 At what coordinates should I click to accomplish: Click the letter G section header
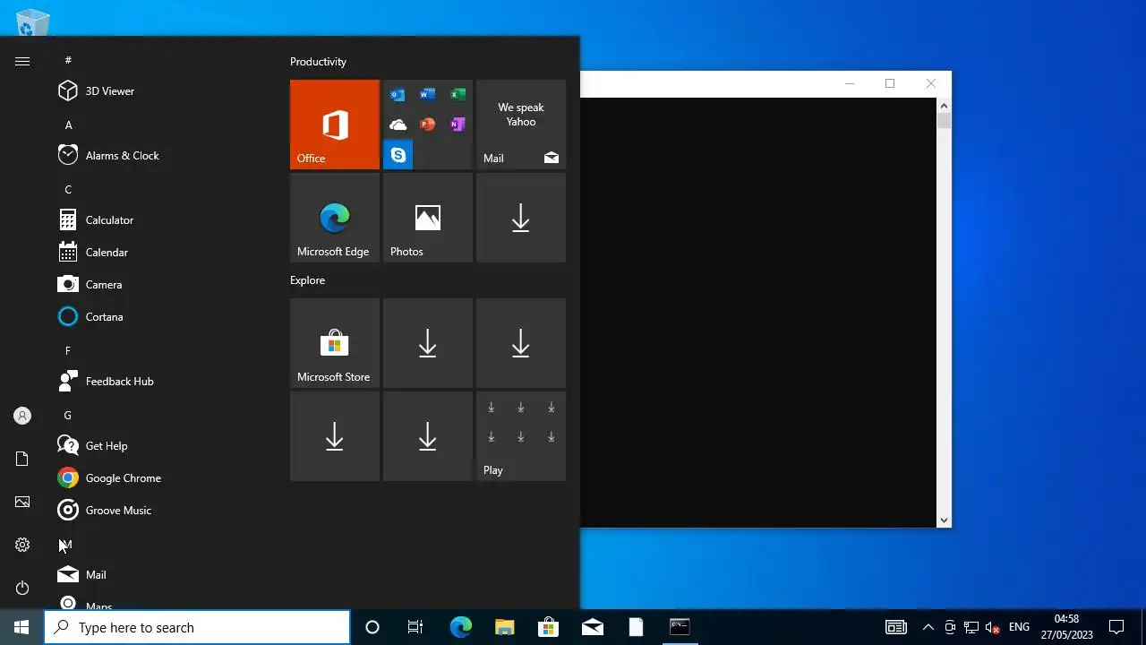[68, 415]
